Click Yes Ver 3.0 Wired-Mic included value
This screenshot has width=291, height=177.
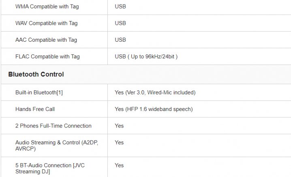[155, 92]
